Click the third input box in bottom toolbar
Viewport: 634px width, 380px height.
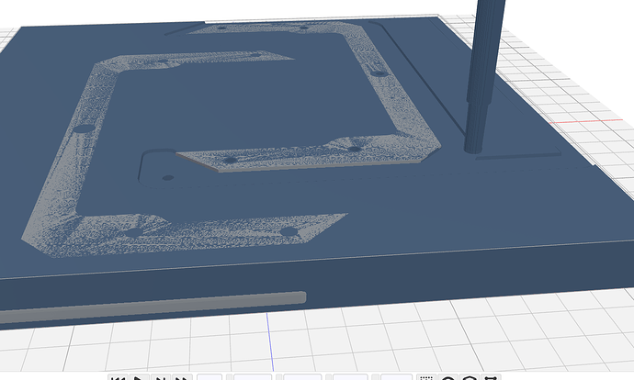pos(301,377)
